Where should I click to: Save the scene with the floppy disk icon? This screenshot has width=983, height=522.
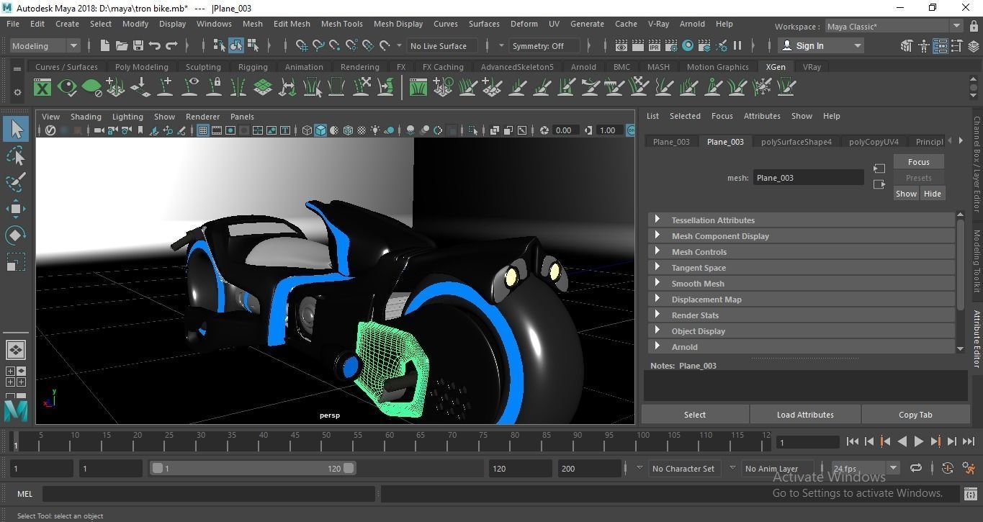[x=138, y=45]
